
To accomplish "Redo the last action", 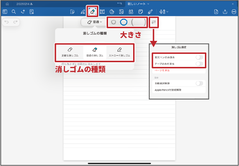I will pyautogui.click(x=15, y=22).
